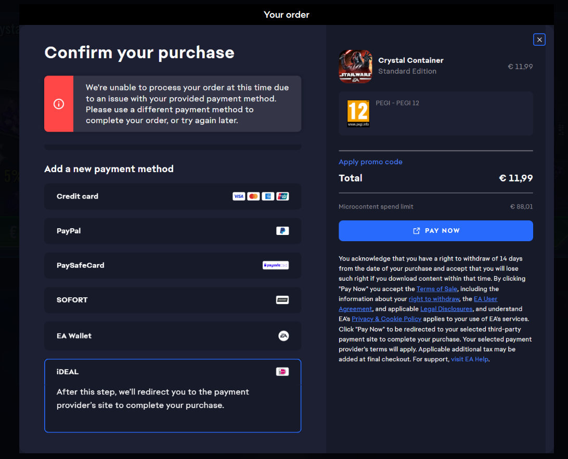The height and width of the screenshot is (459, 568).
Task: Close the order dialog with X
Action: click(539, 40)
